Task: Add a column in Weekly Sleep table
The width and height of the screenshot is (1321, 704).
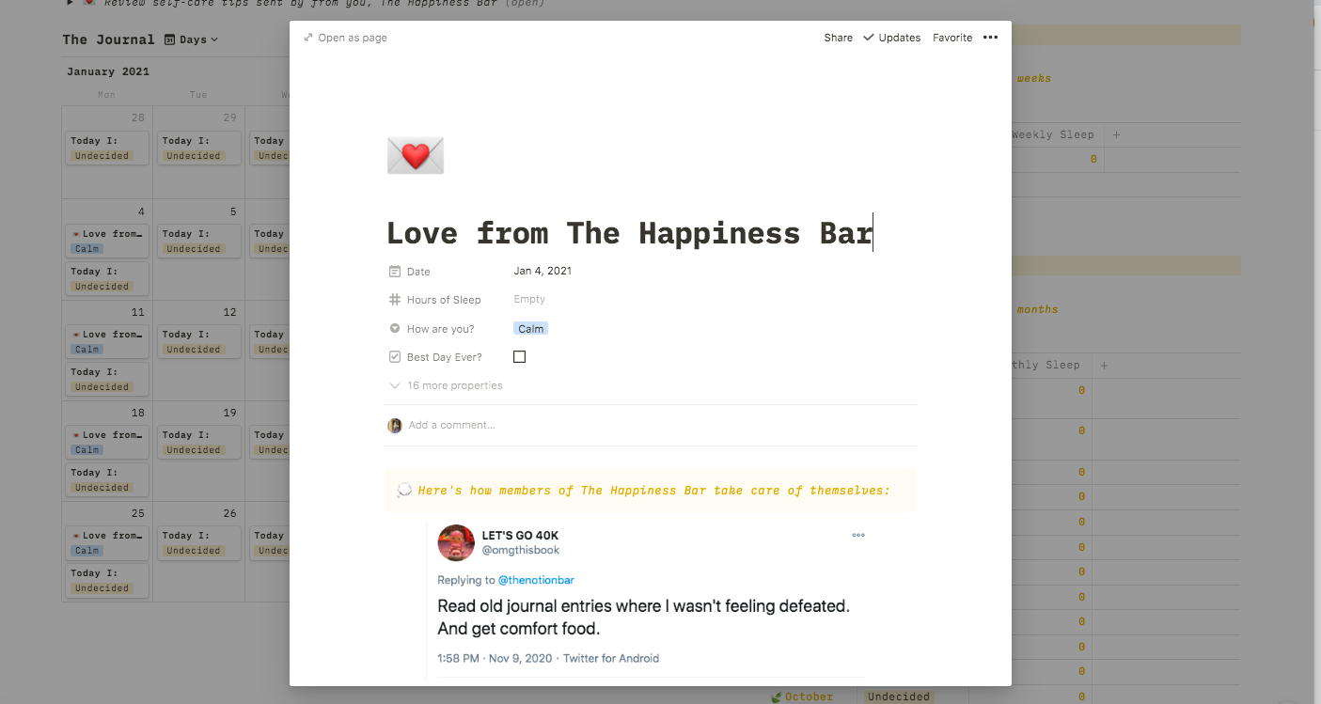Action: pos(1116,134)
